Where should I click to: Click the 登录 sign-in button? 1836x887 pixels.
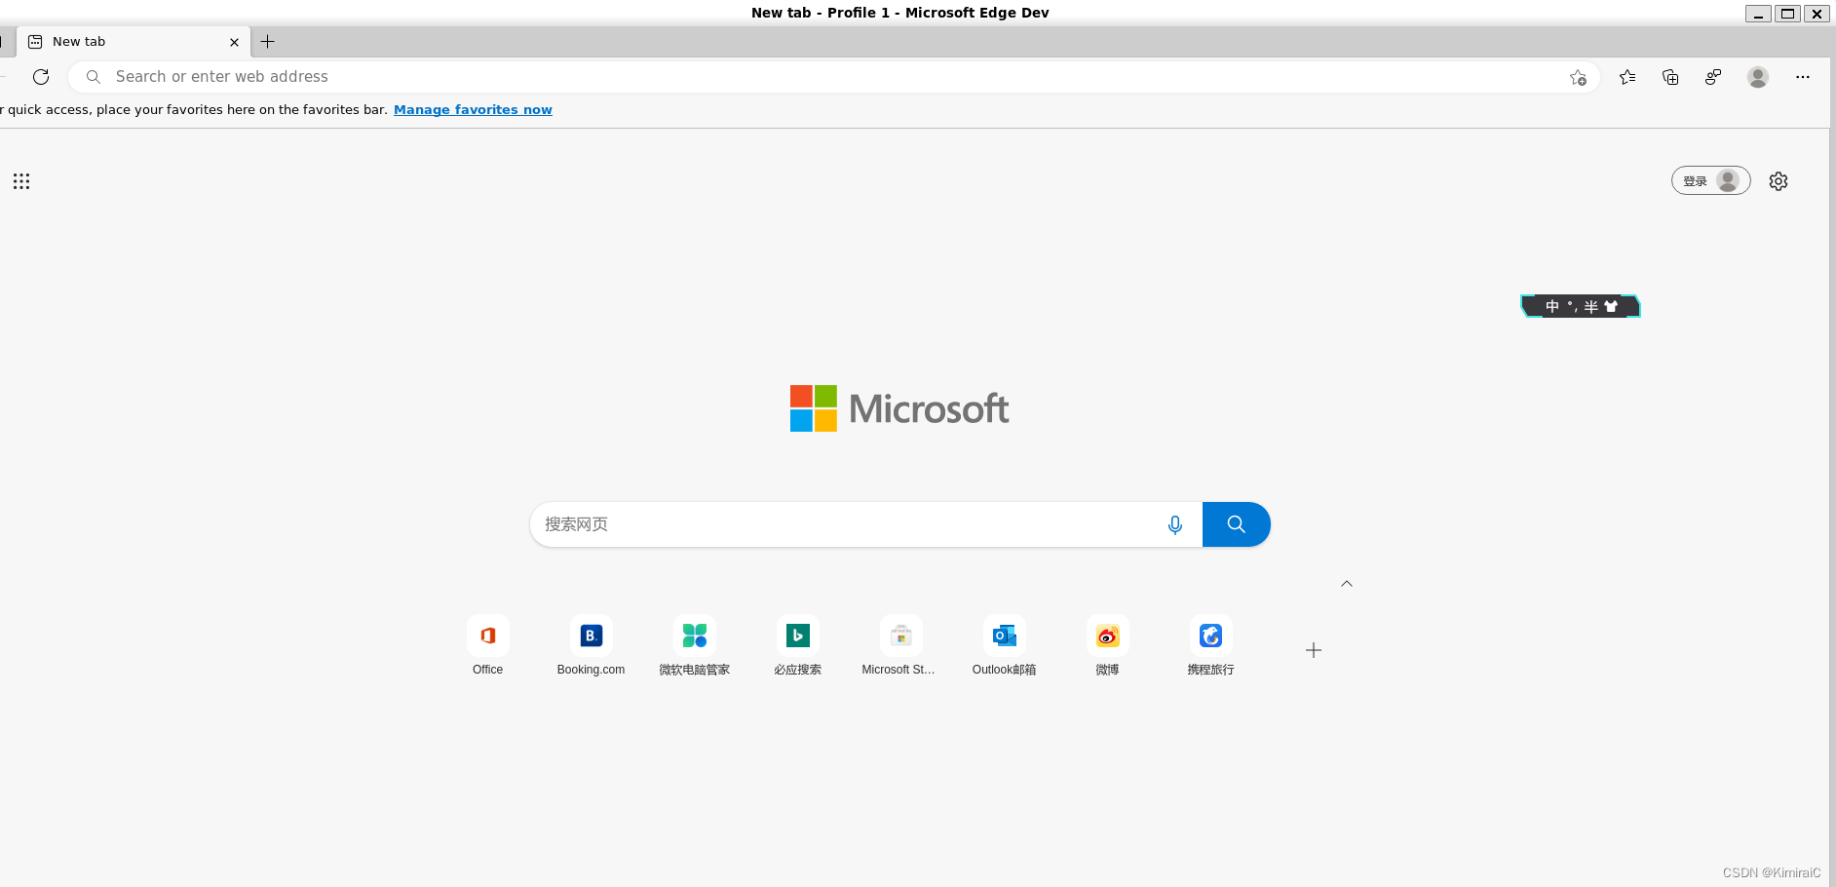tap(1711, 181)
